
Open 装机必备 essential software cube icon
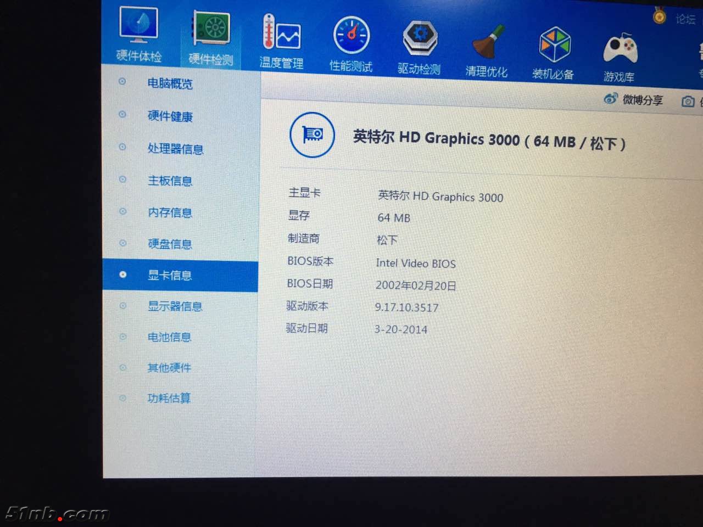tap(554, 46)
